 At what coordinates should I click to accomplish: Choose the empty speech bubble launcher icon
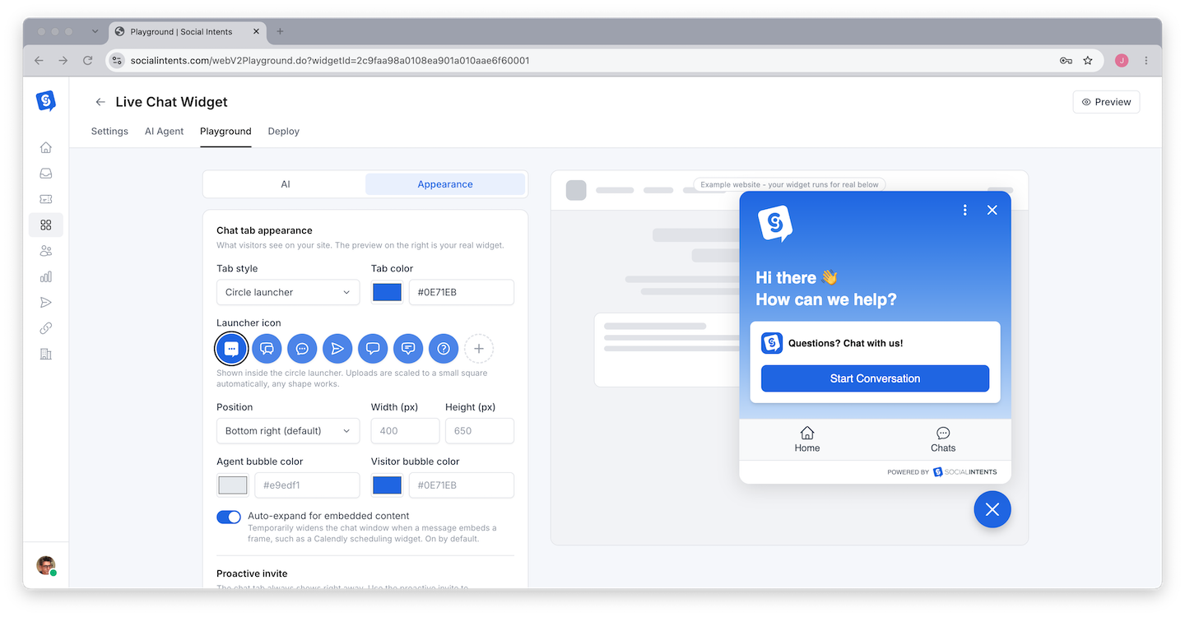[373, 349]
